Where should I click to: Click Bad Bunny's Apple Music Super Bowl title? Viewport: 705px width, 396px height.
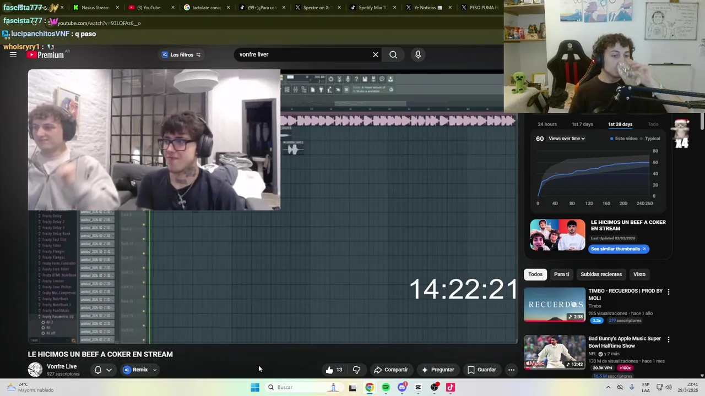[x=625, y=342]
